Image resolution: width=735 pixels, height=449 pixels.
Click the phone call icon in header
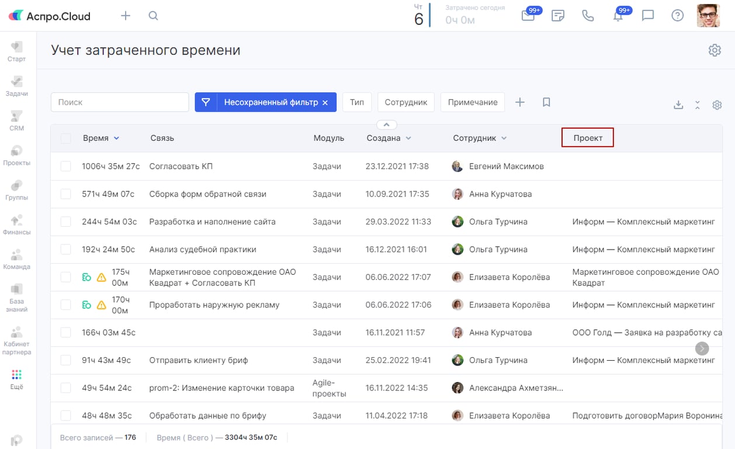click(x=588, y=16)
